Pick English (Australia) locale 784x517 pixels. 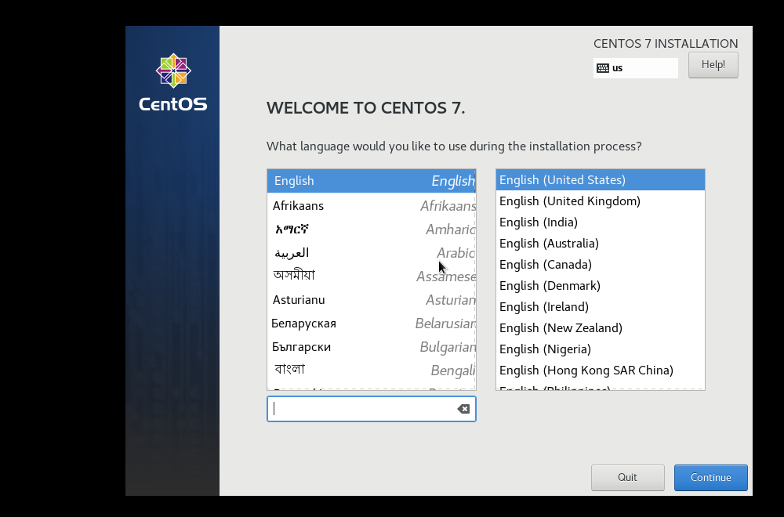[600, 244]
